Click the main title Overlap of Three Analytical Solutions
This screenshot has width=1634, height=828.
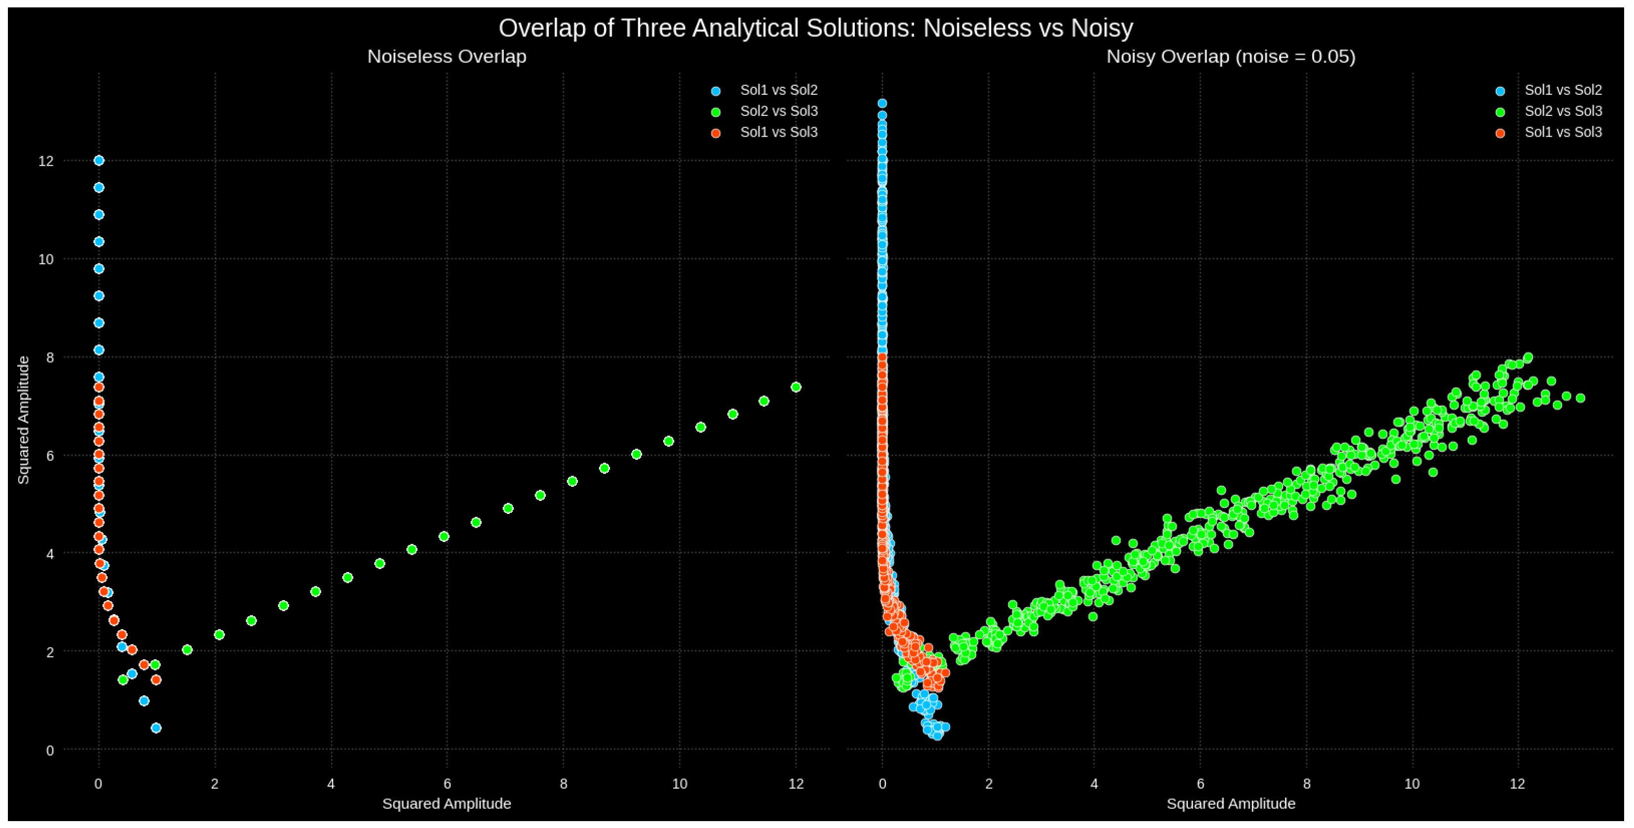tap(816, 28)
